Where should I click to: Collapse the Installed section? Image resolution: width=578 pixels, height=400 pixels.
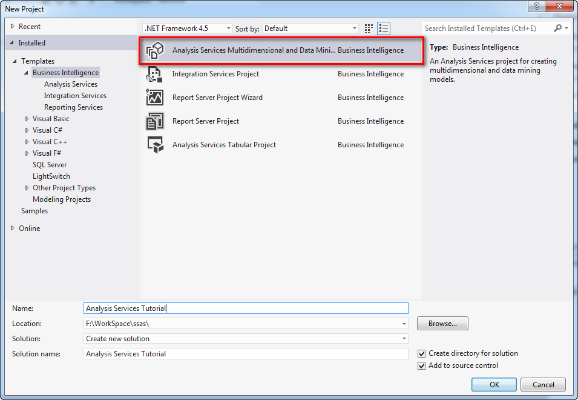click(x=12, y=43)
